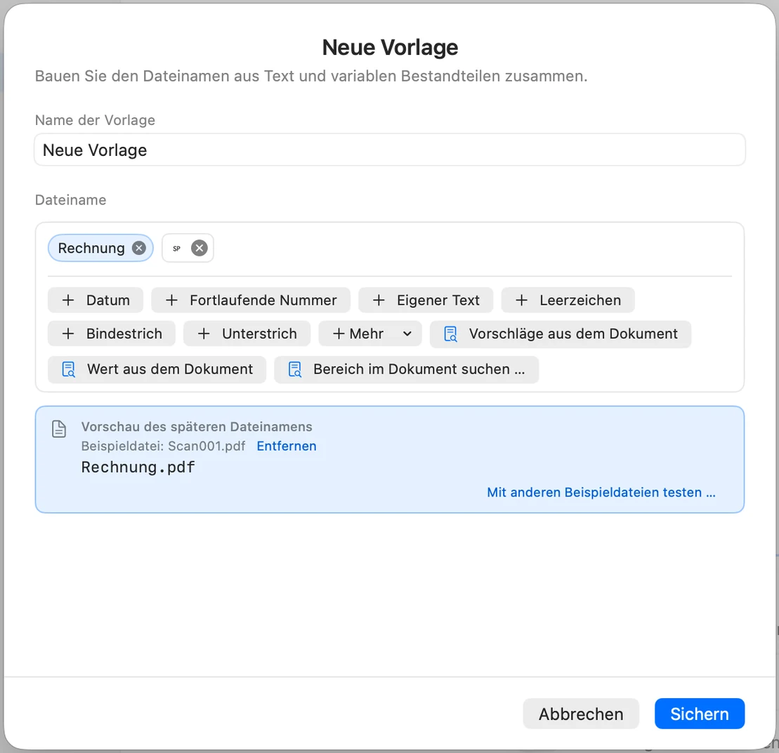This screenshot has height=753, width=779.
Task: Insert an Unterstrich into the filename
Action: [x=247, y=333]
